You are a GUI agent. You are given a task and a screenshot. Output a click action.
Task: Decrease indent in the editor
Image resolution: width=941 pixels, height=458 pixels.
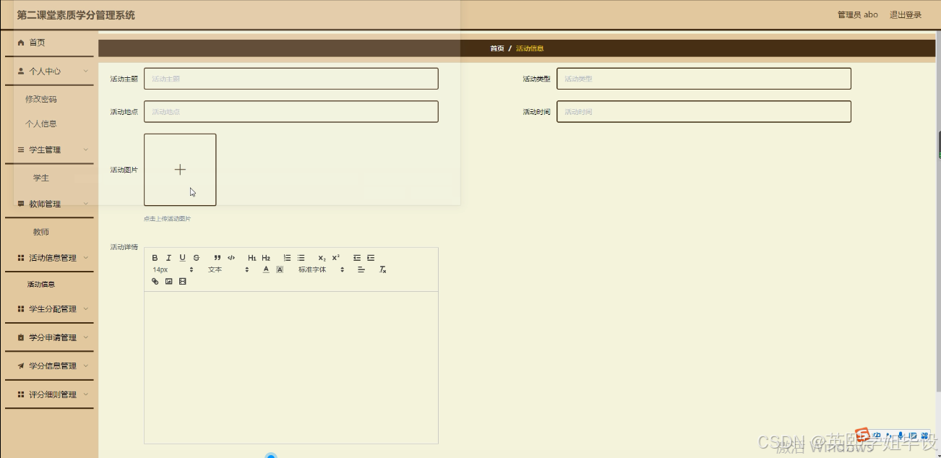(357, 258)
